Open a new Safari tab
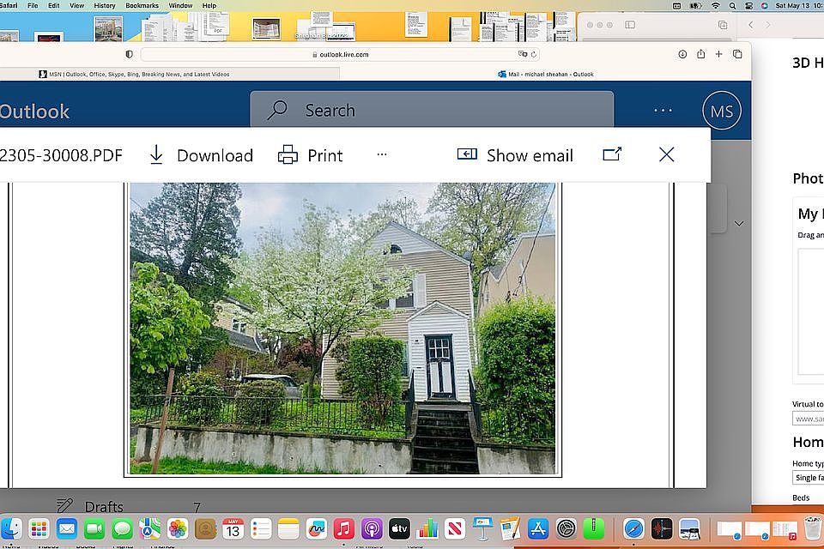The width and height of the screenshot is (824, 549). click(x=719, y=54)
